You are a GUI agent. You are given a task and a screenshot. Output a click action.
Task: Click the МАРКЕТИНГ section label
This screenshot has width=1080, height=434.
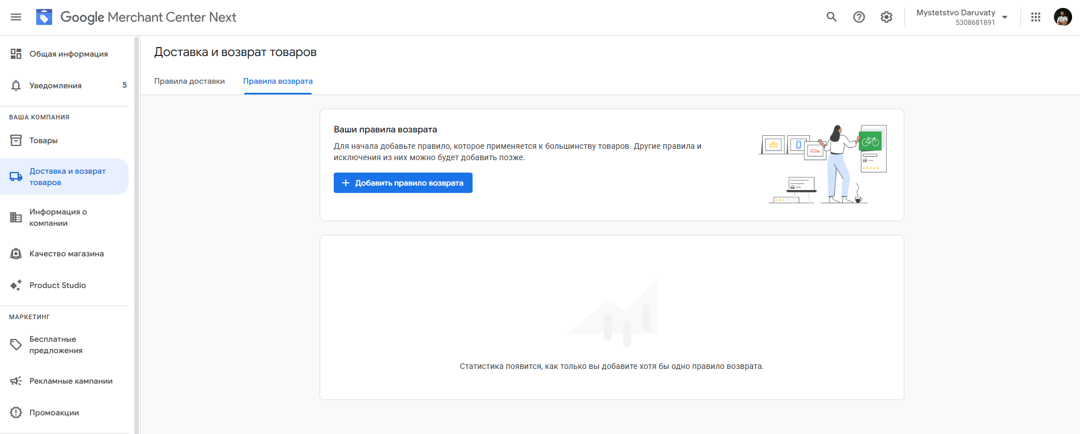tap(29, 317)
